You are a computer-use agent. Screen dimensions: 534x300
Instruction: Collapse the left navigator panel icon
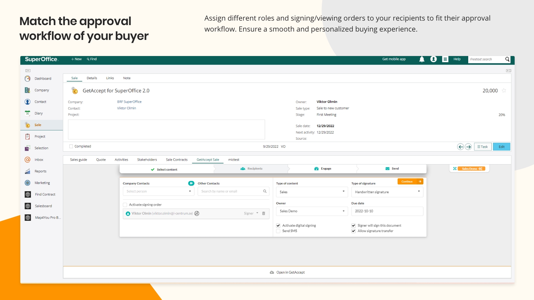tap(28, 70)
